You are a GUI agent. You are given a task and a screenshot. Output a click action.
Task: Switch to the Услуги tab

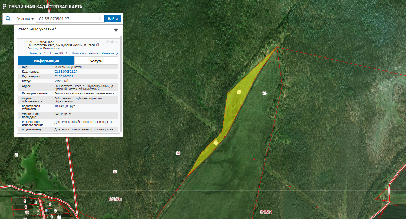pyautogui.click(x=96, y=61)
